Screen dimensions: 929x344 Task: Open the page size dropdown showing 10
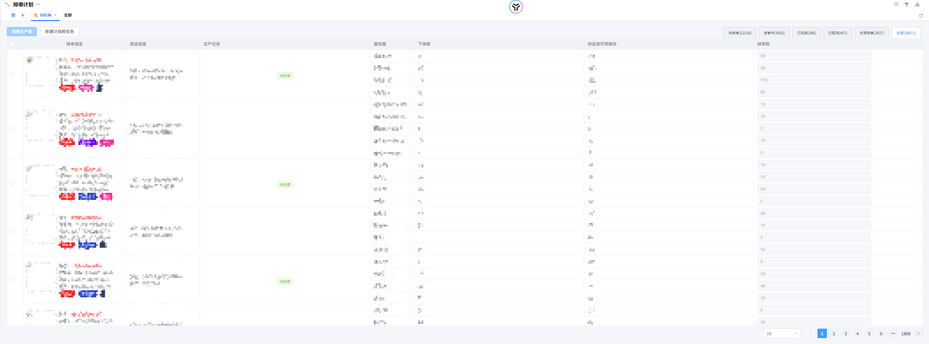pyautogui.click(x=781, y=334)
